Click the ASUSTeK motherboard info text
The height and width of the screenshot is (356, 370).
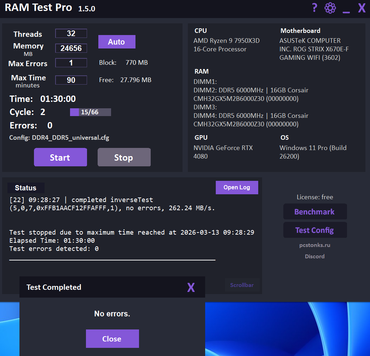(x=314, y=49)
